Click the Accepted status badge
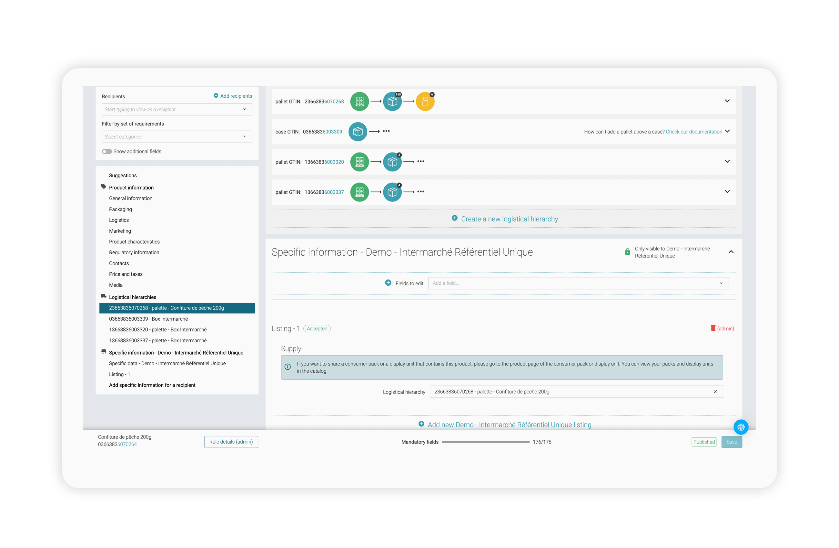The image size is (839, 548). point(317,328)
